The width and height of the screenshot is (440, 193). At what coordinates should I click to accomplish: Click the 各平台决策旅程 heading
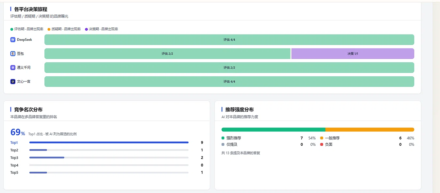[x=31, y=9]
